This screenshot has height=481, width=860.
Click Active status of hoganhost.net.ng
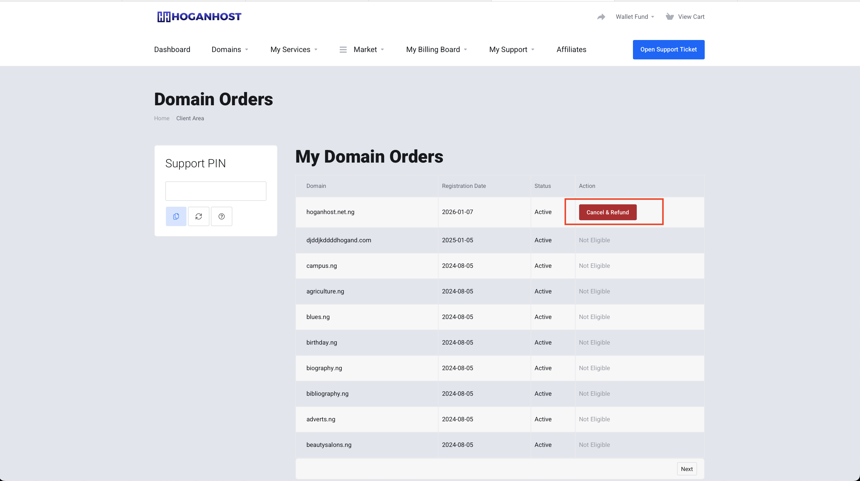point(543,212)
